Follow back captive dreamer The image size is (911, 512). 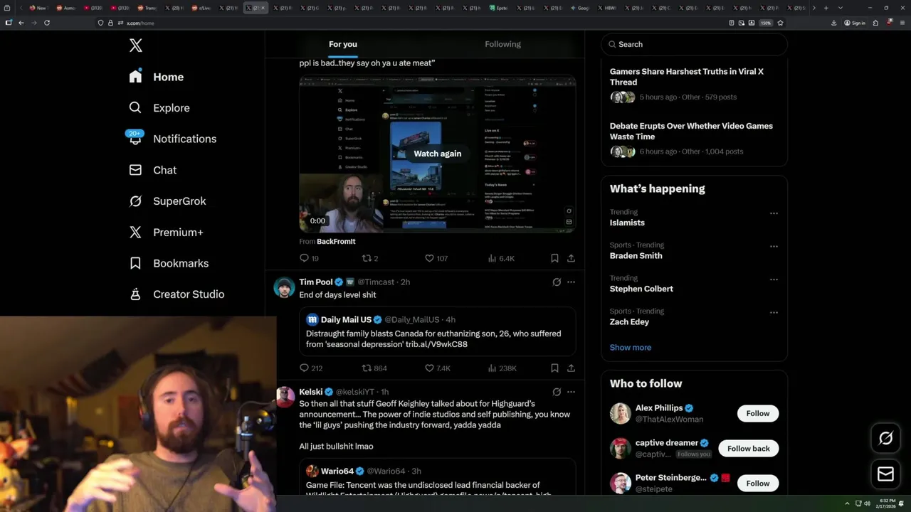(749, 449)
